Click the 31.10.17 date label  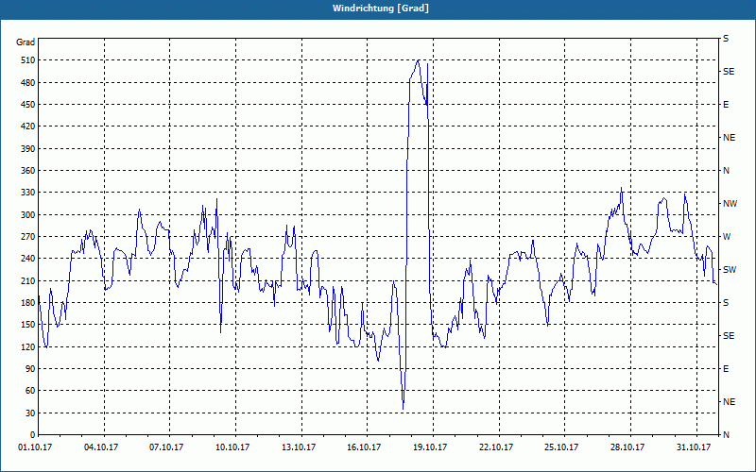(694, 447)
